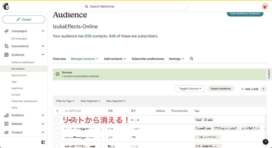Open Inbox in sidebar

[x=15, y=108]
